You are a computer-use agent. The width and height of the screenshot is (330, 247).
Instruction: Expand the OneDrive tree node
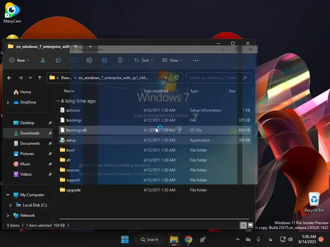pyautogui.click(x=8, y=102)
